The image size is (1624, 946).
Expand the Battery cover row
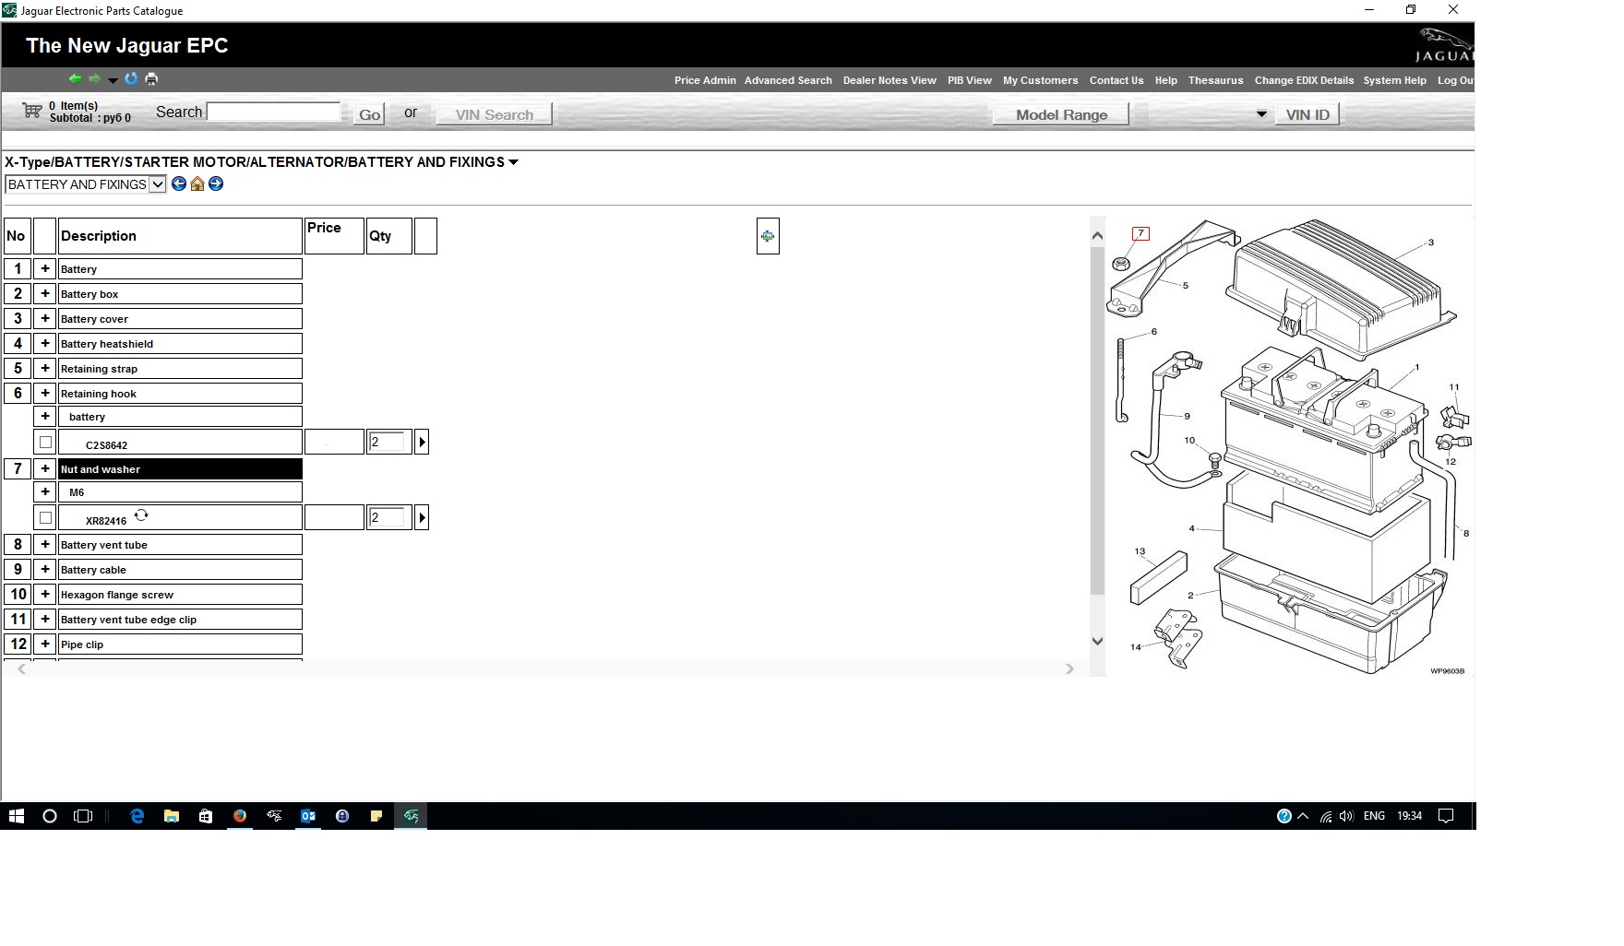pyautogui.click(x=44, y=319)
